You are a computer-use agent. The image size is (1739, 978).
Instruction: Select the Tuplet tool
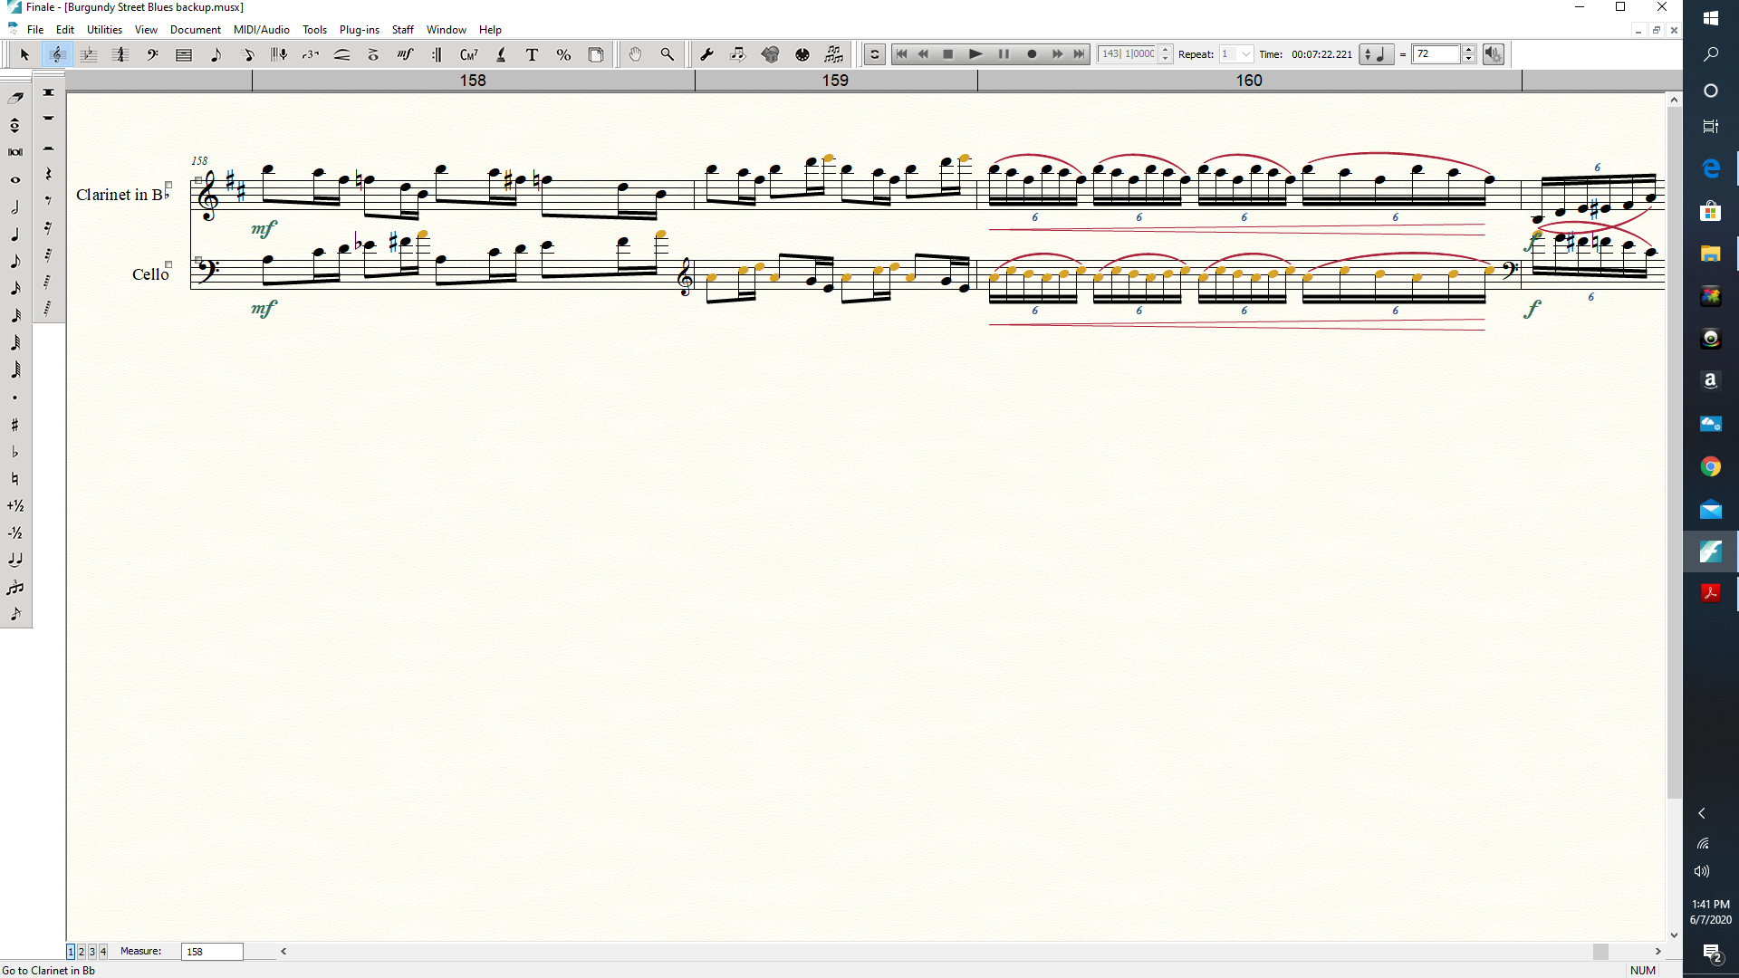(311, 55)
